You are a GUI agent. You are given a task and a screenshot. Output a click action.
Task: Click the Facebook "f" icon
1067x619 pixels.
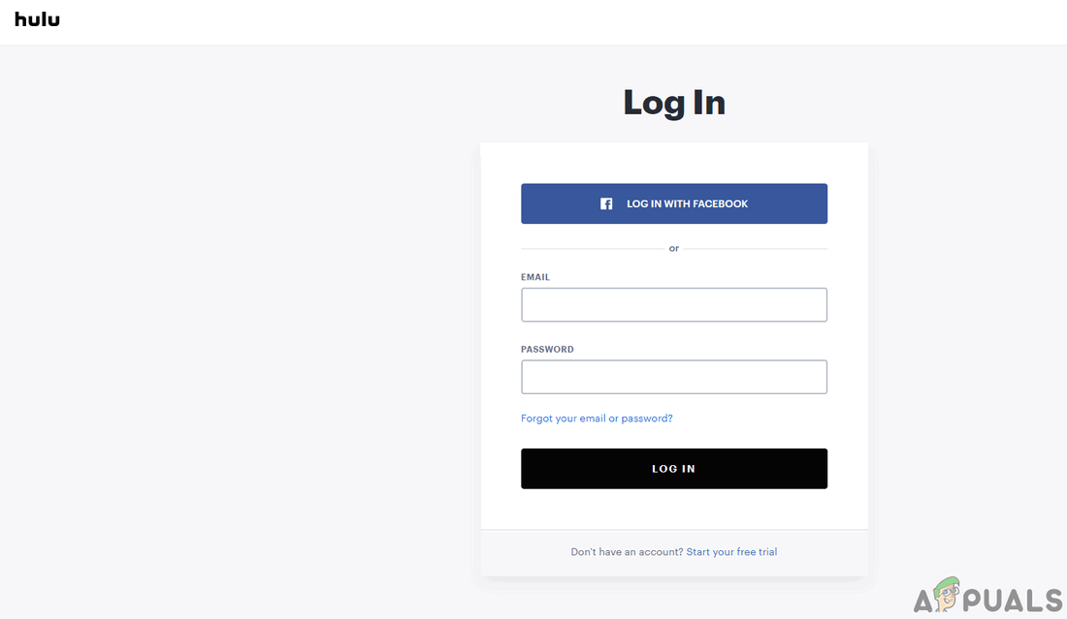click(606, 204)
